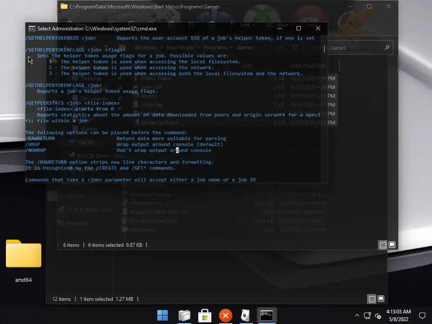Click the amd64 folder label
Screen dimensions: 432x324
[24, 280]
